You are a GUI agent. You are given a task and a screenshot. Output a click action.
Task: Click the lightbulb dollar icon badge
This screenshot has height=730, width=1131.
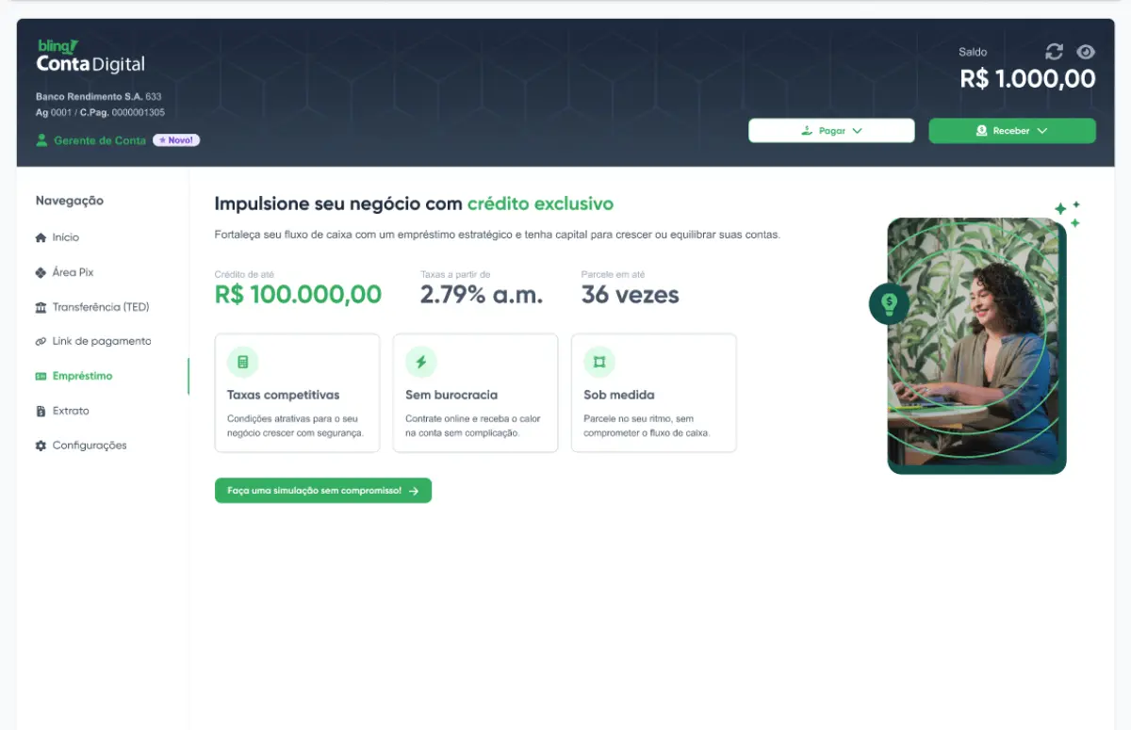pyautogui.click(x=889, y=303)
